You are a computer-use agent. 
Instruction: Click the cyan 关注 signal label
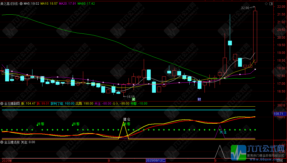223,132
